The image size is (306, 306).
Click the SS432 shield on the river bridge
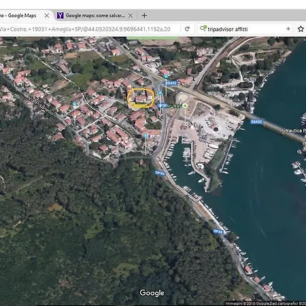pos(256,122)
